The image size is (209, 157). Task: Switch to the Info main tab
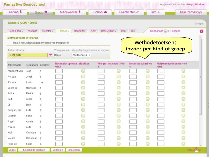pyautogui.click(x=155, y=12)
